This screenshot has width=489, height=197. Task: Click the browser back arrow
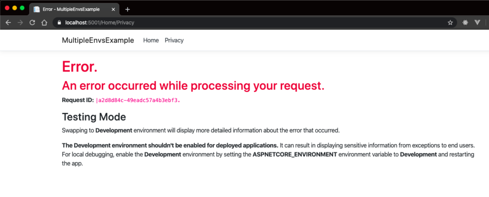[x=8, y=22]
